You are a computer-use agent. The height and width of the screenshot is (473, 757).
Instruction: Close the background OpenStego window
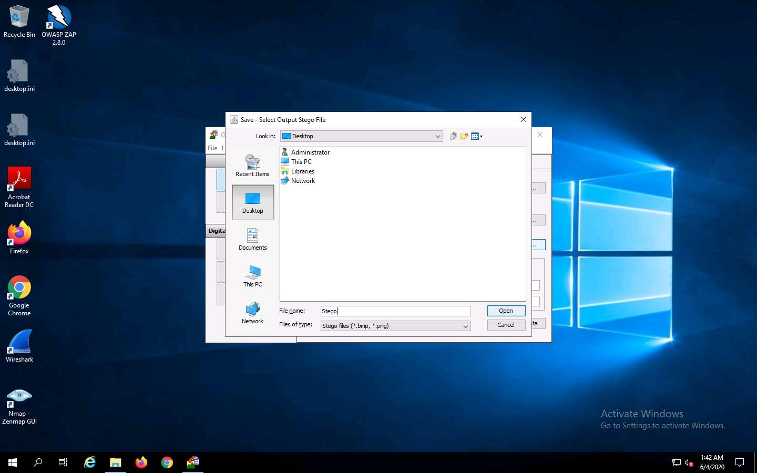tap(540, 135)
